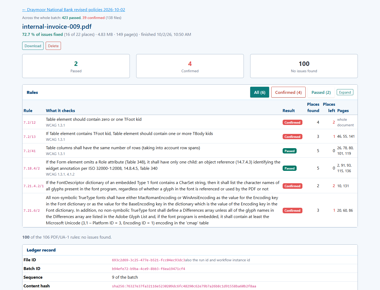
Task: Click pages '46, 55, 141' cell
Action: 346,136
